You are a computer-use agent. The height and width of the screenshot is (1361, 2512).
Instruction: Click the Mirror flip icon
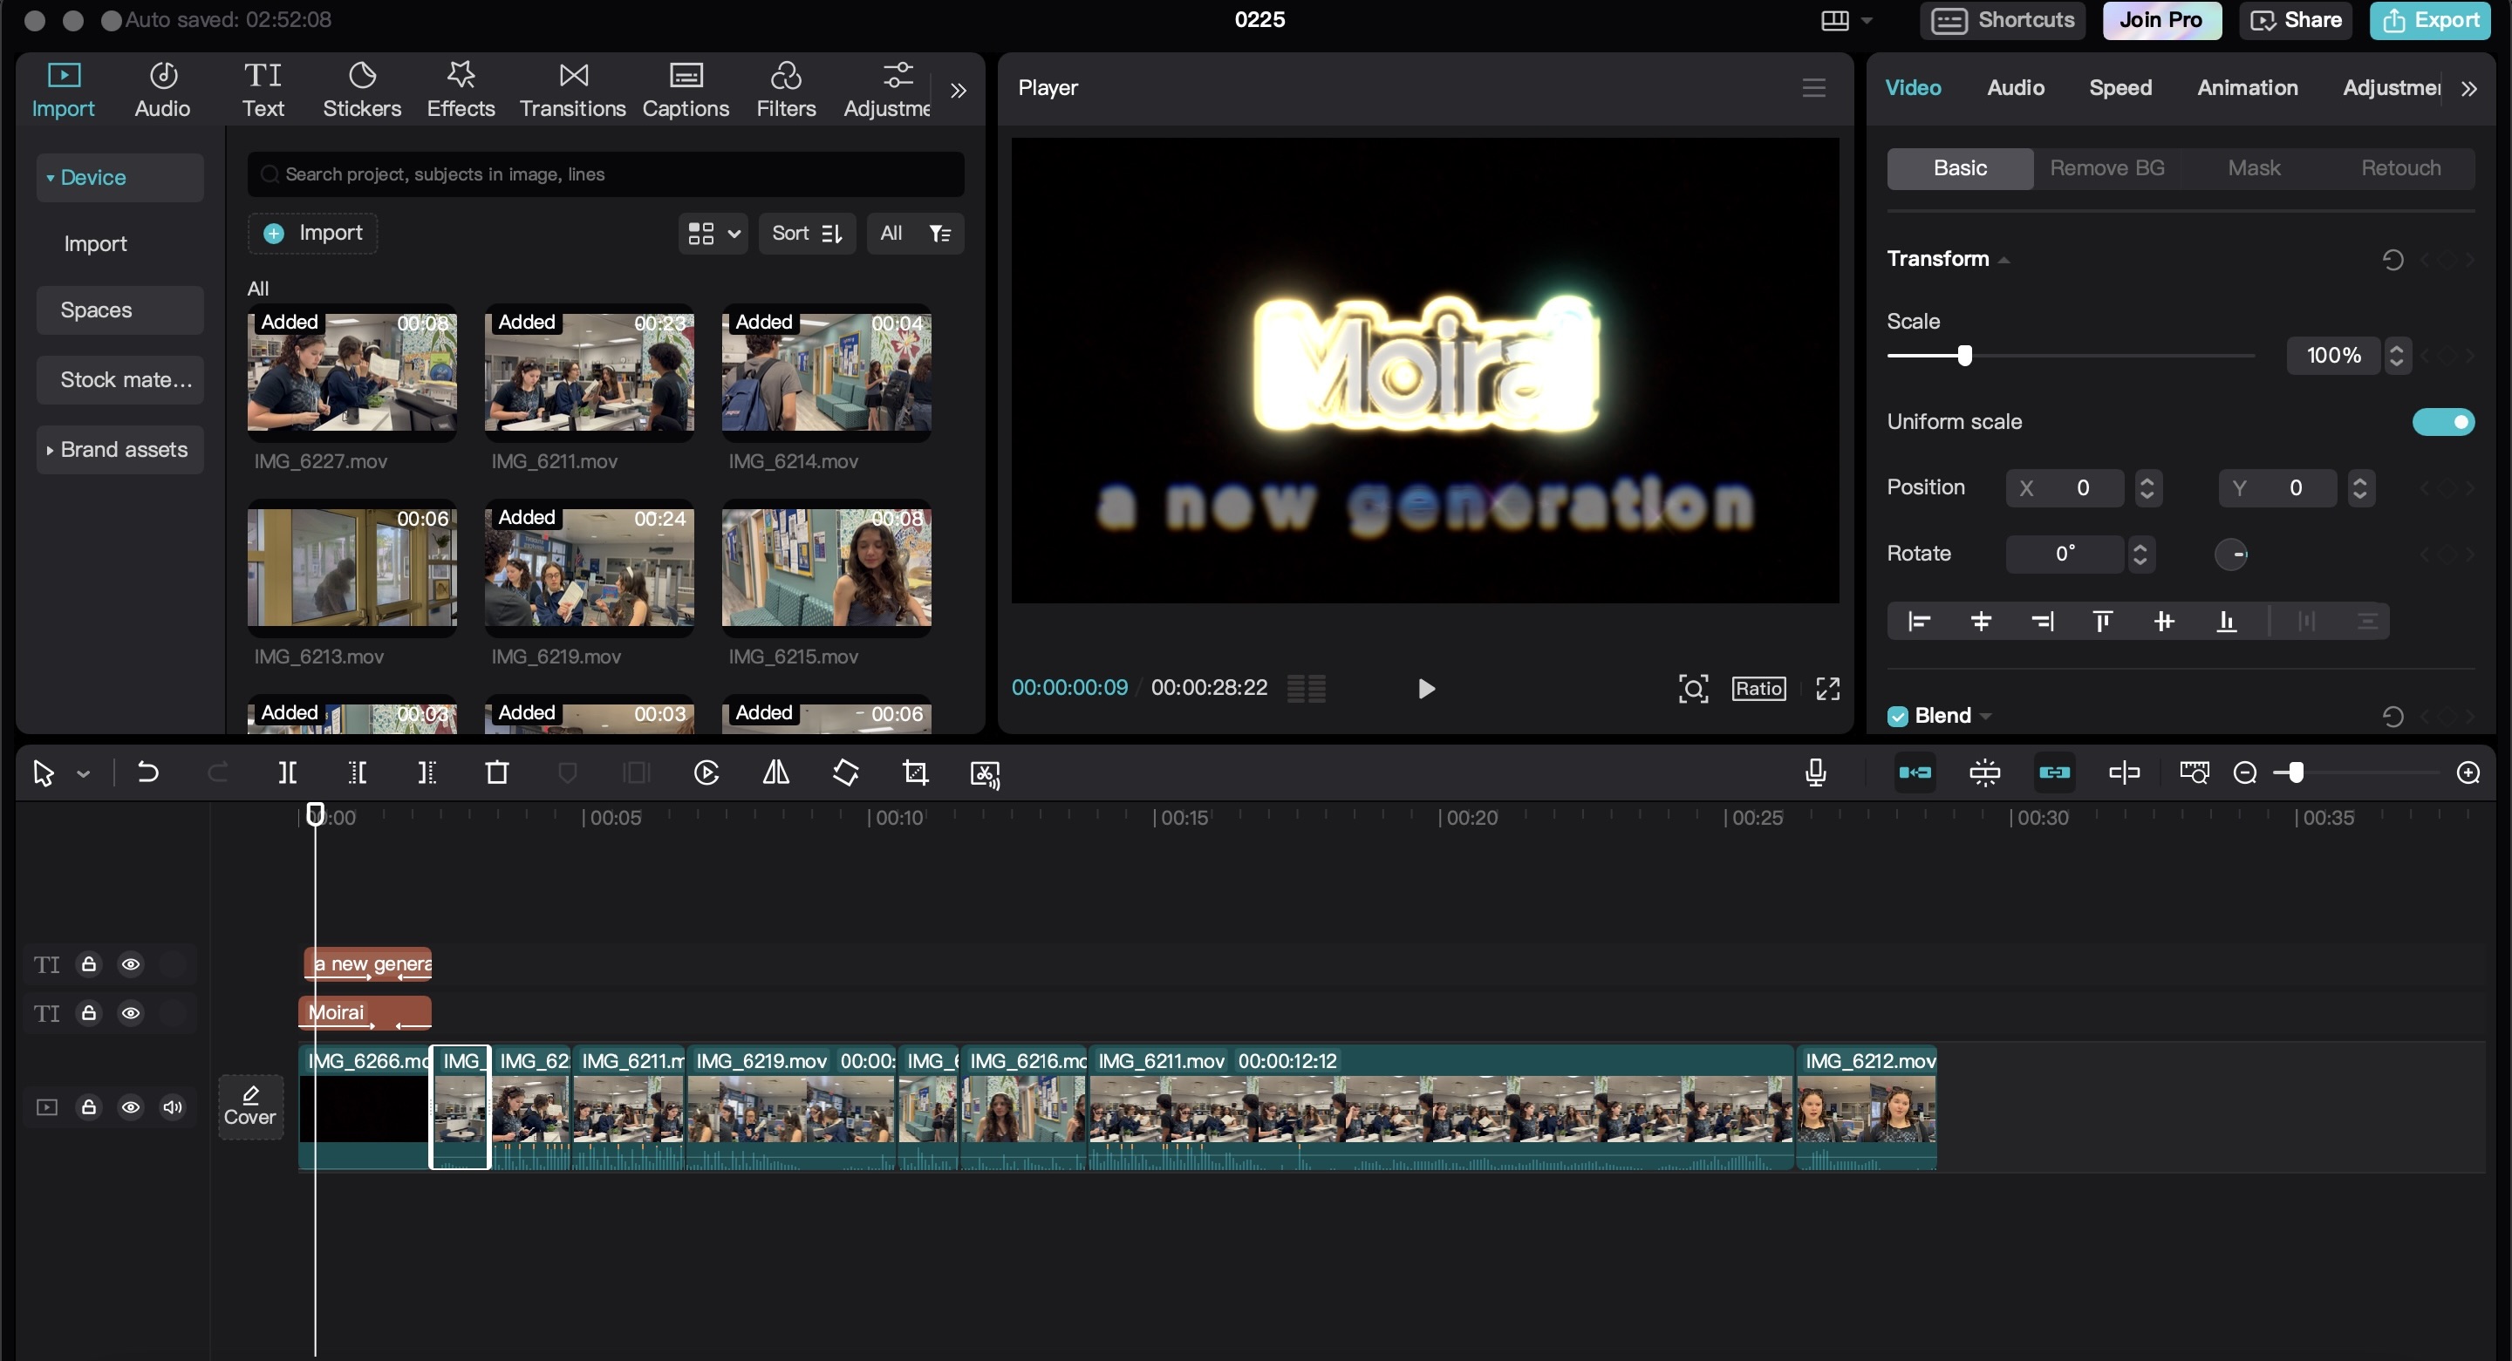click(776, 773)
